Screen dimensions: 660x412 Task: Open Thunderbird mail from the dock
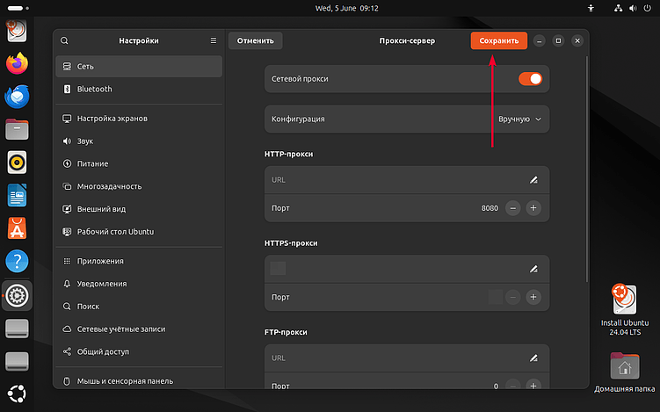pos(17,98)
